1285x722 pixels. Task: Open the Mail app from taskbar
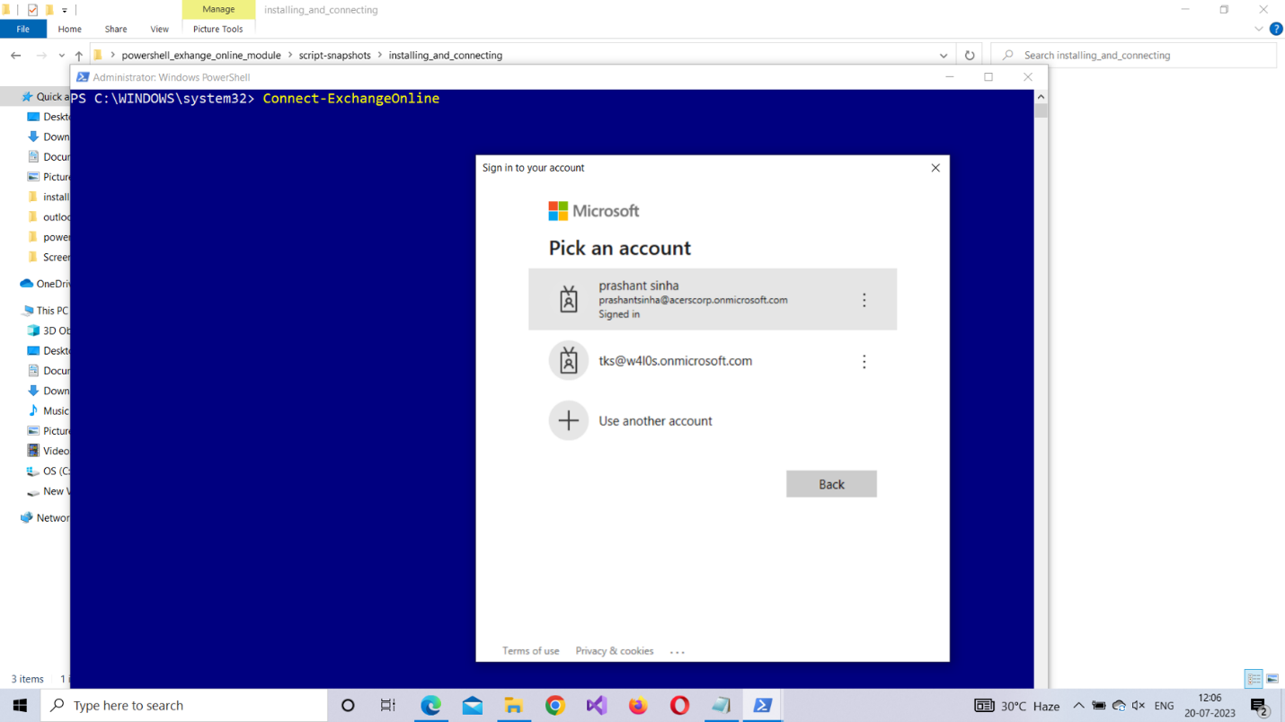tap(472, 706)
